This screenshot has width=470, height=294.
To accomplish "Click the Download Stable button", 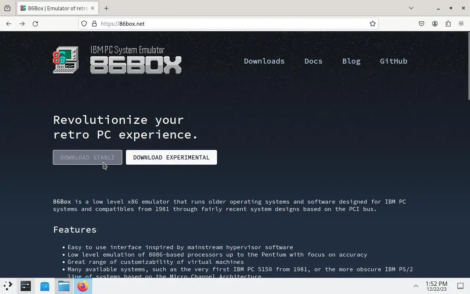I will pos(87,157).
